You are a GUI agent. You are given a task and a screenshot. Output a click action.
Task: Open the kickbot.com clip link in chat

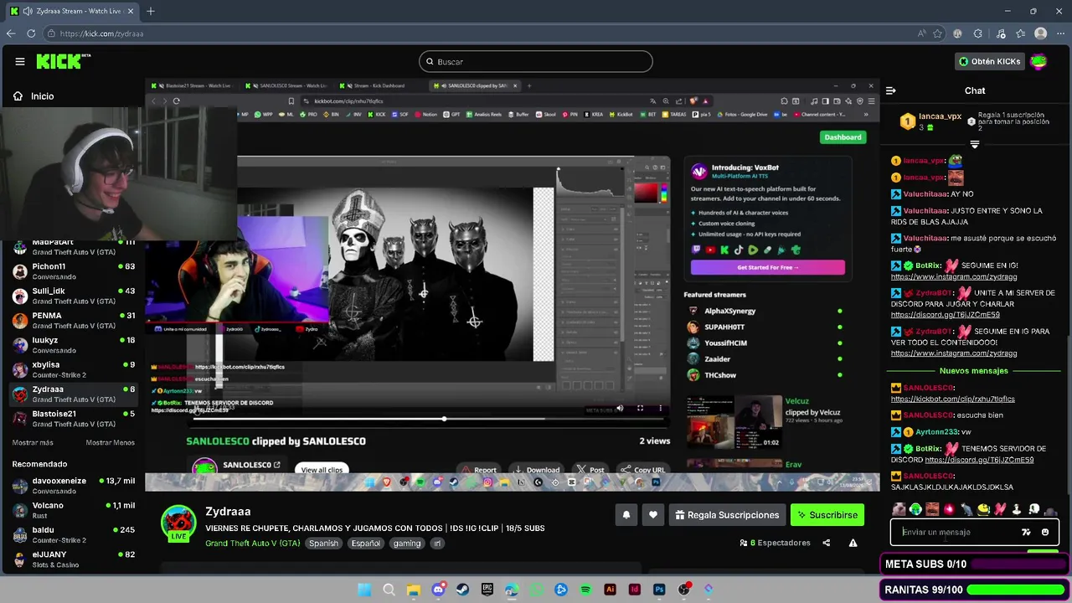(952, 399)
